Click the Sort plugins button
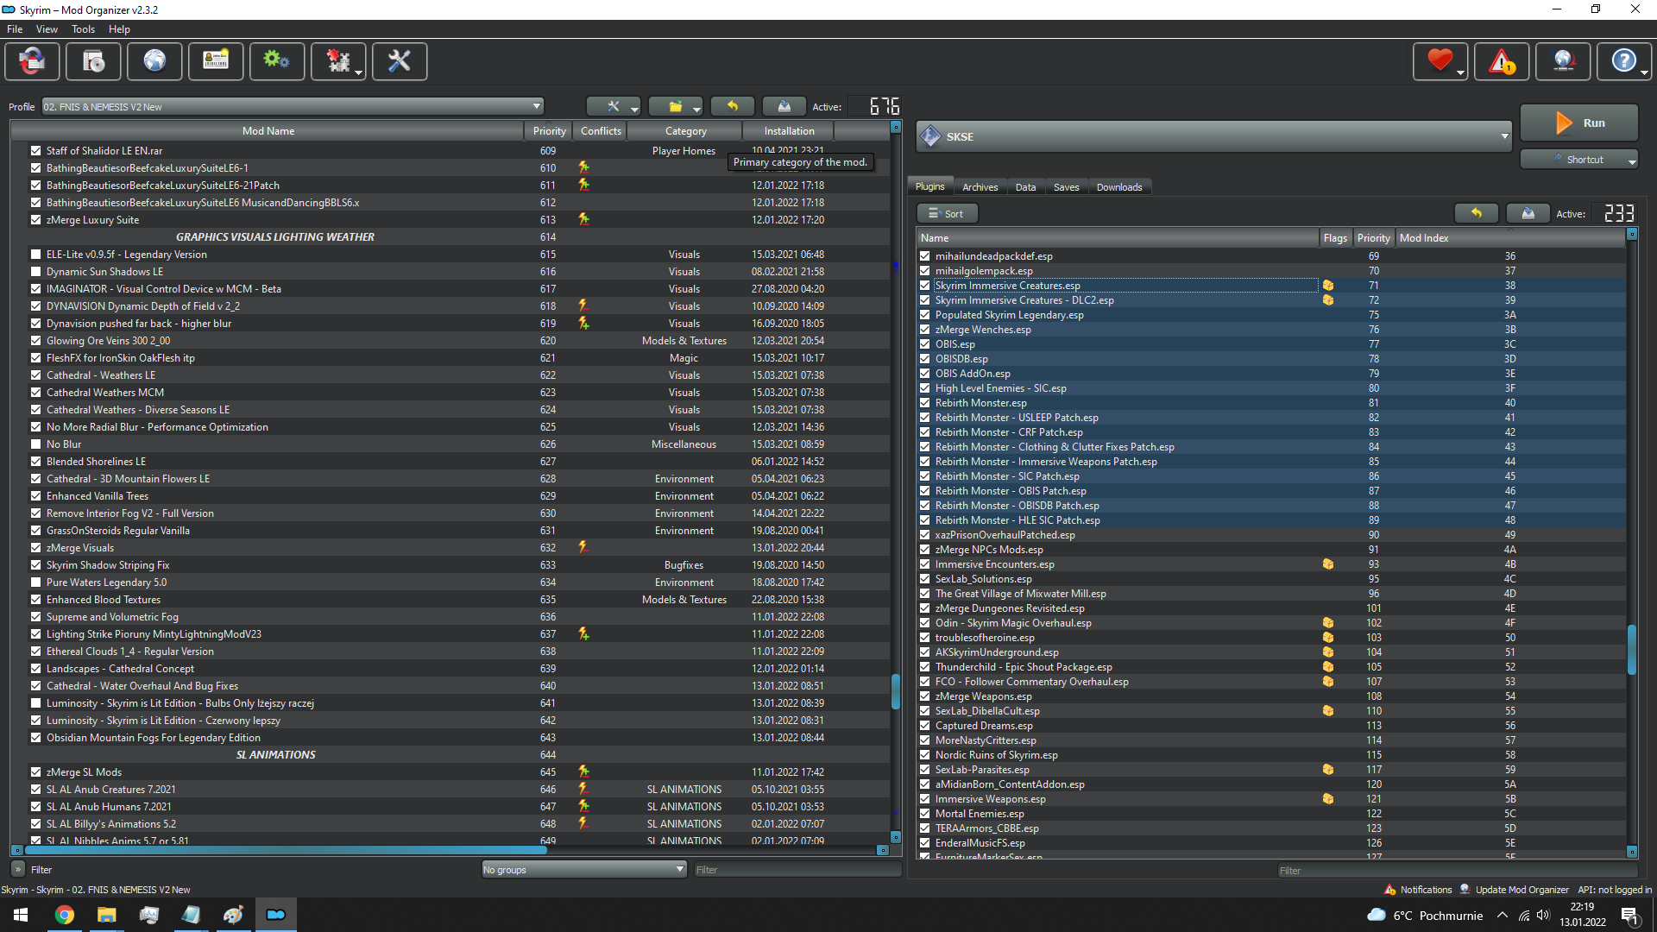The height and width of the screenshot is (932, 1657). [947, 213]
